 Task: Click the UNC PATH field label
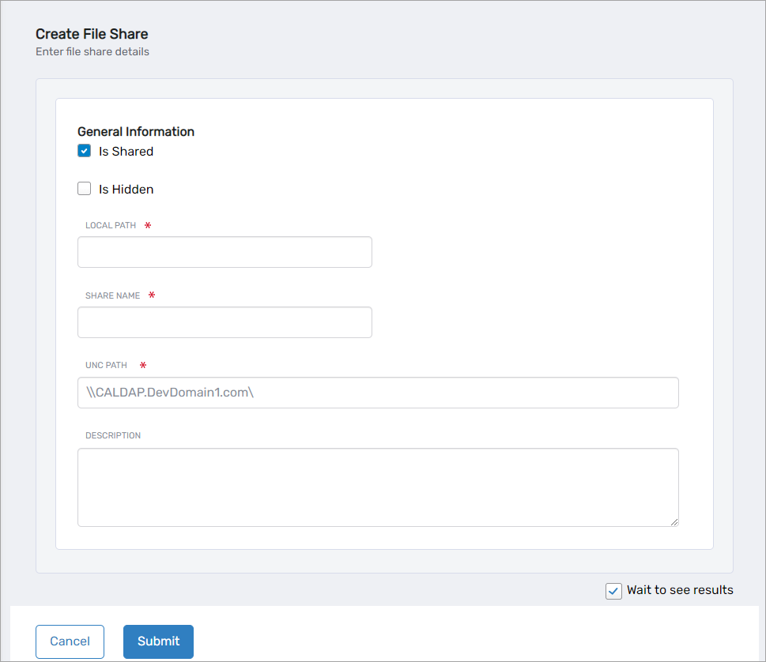[x=106, y=366]
